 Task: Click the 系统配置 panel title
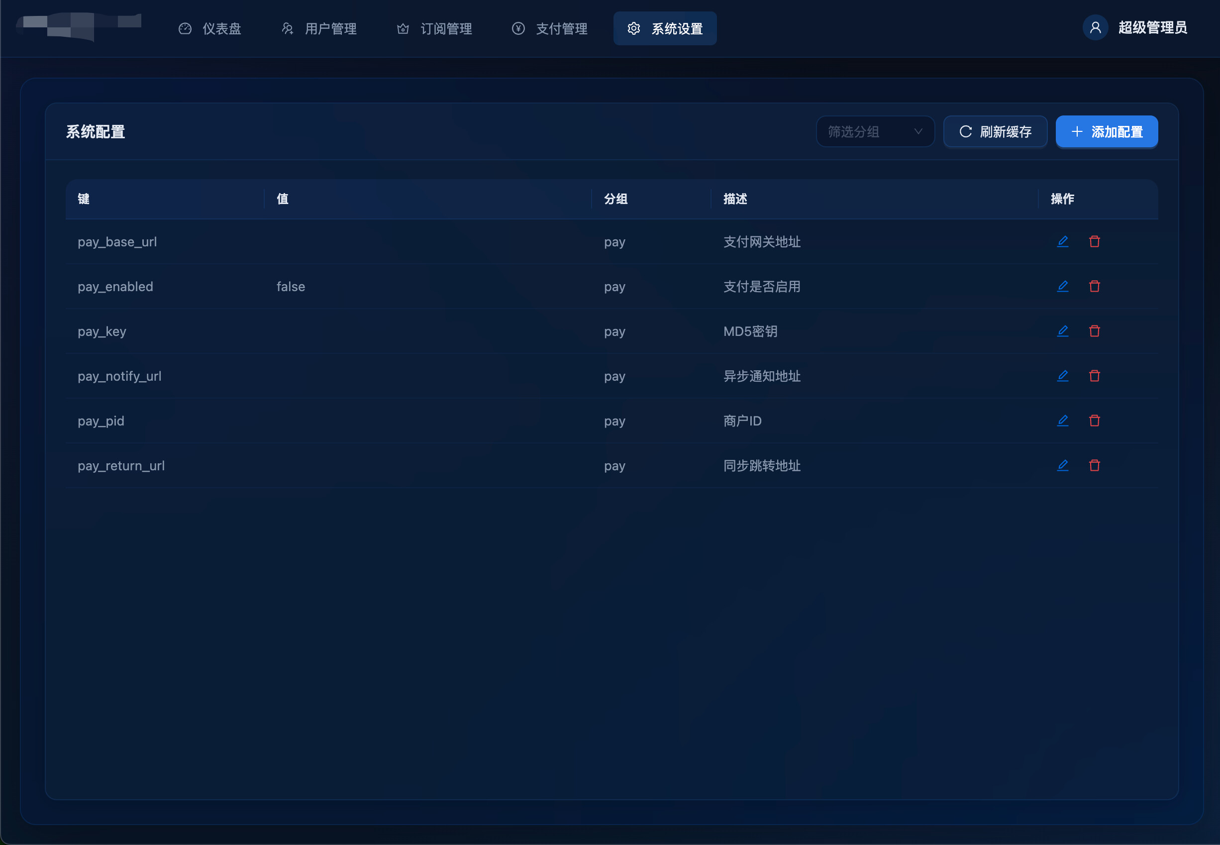95,132
